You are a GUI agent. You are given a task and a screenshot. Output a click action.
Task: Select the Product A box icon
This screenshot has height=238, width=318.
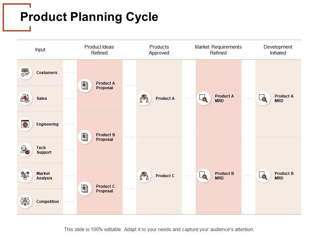pos(144,98)
